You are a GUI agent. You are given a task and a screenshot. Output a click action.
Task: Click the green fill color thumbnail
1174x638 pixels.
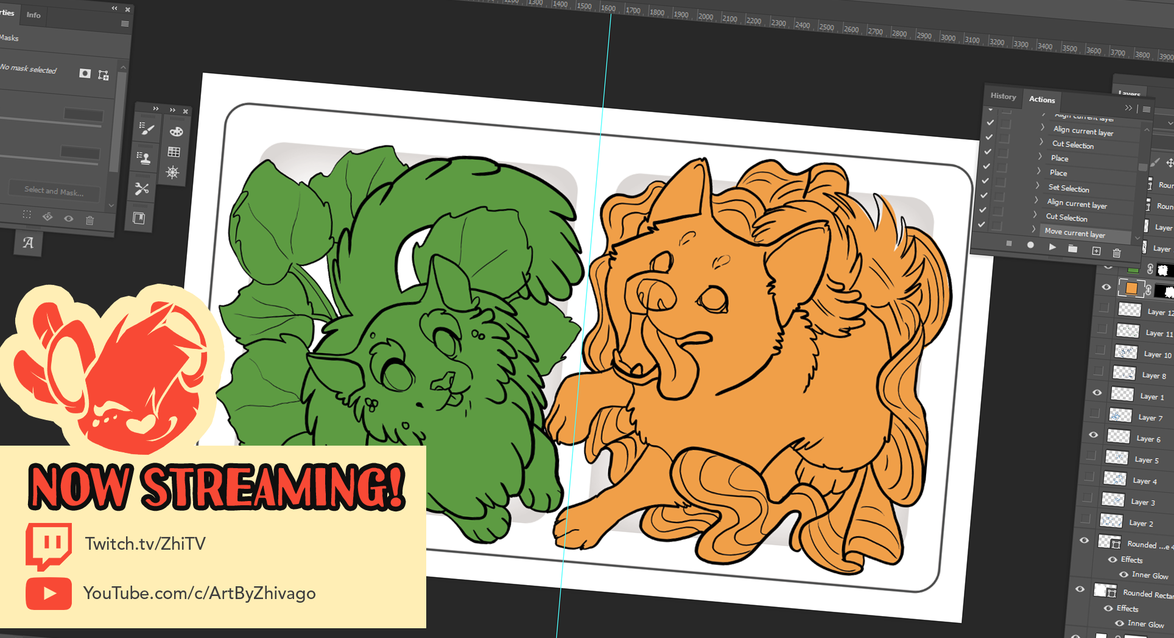click(x=1133, y=269)
